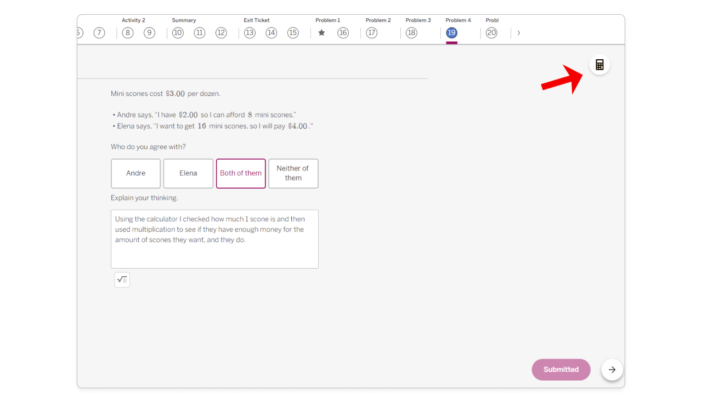
Task: Open the calculator tool
Action: [x=599, y=65]
